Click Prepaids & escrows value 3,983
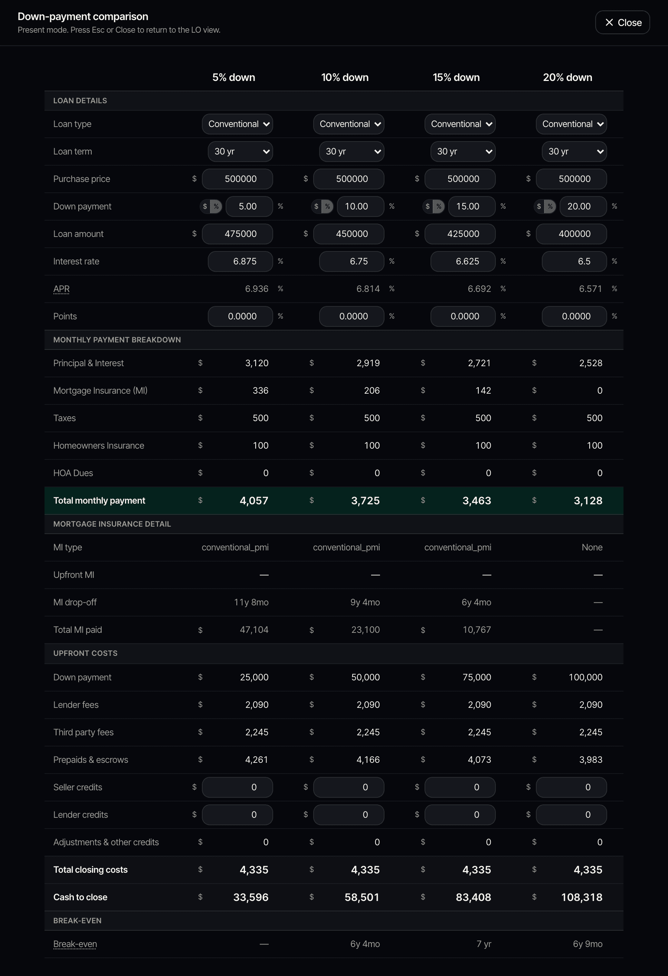 [x=591, y=760]
